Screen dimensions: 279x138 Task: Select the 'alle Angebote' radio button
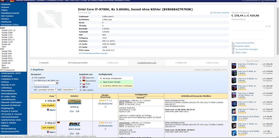(32, 78)
